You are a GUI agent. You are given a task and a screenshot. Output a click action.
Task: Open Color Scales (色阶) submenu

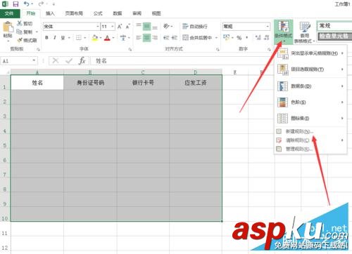point(310,102)
